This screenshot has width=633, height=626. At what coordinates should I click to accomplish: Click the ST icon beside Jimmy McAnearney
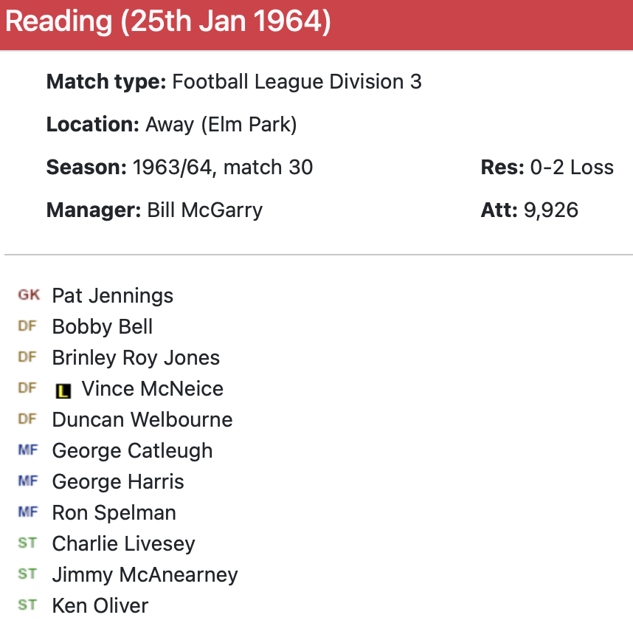point(27,574)
